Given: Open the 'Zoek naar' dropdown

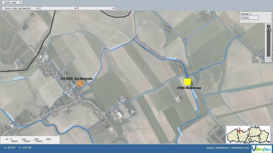Looking at the screenshot, I should (12, 2).
